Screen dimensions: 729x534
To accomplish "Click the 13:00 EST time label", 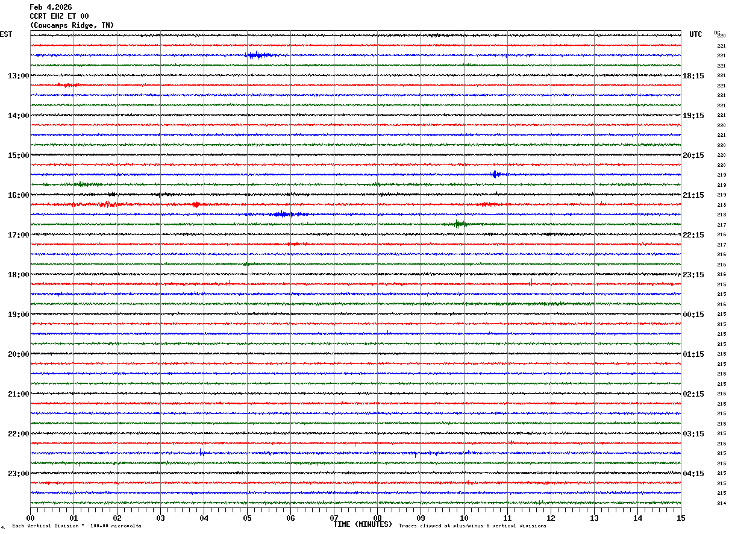I will click(x=18, y=76).
